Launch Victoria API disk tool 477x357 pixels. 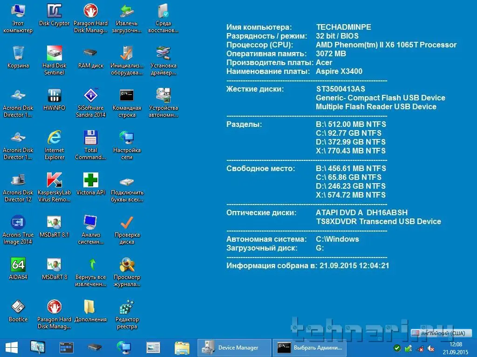click(91, 180)
